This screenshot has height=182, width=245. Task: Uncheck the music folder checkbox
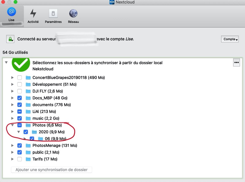20,118
